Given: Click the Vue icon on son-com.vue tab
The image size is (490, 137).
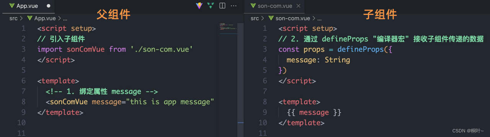Looking at the screenshot, I should 253,6.
